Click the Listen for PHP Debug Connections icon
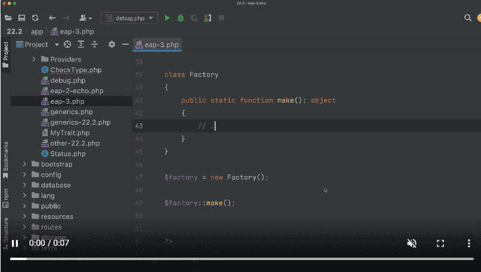481x272 pixels. [207, 18]
